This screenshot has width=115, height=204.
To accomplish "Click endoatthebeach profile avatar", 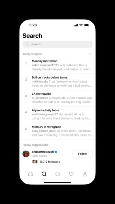I will coord(26,154).
